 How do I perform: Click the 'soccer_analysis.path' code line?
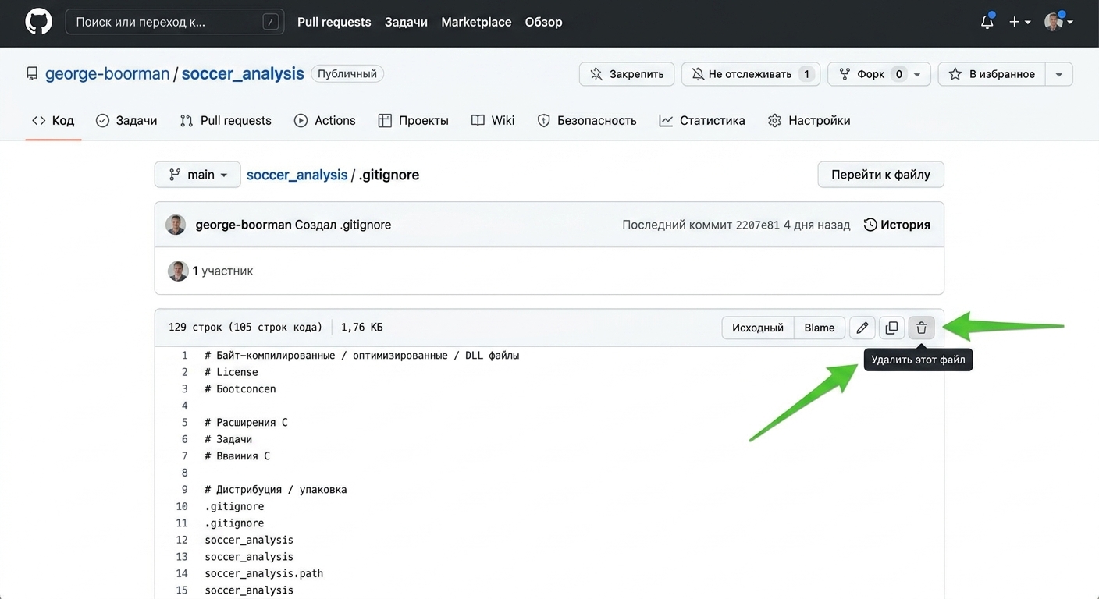click(264, 573)
